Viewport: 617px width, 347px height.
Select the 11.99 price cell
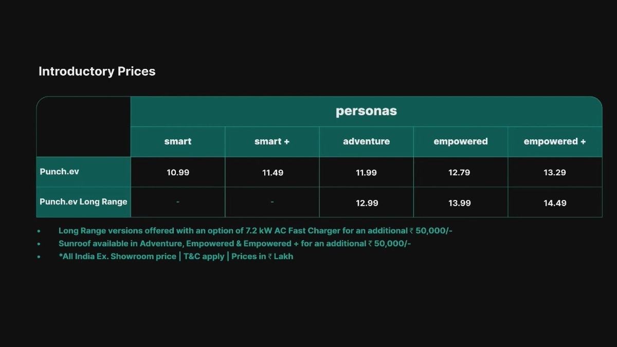tap(366, 172)
